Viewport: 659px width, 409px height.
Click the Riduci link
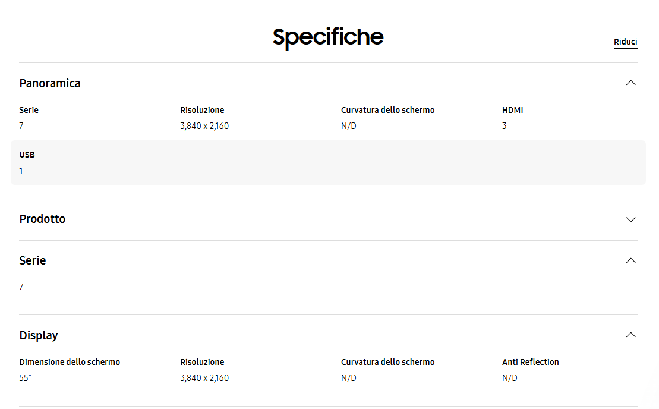pyautogui.click(x=625, y=42)
